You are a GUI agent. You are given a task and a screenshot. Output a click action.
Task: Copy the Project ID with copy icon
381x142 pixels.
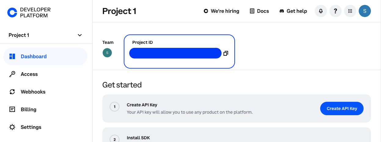tap(226, 53)
